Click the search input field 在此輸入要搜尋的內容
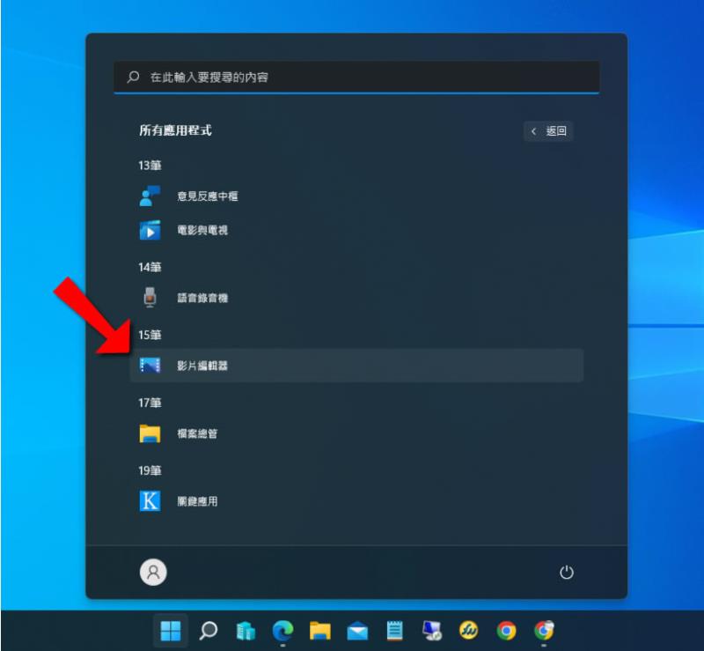The image size is (704, 651). [356, 77]
